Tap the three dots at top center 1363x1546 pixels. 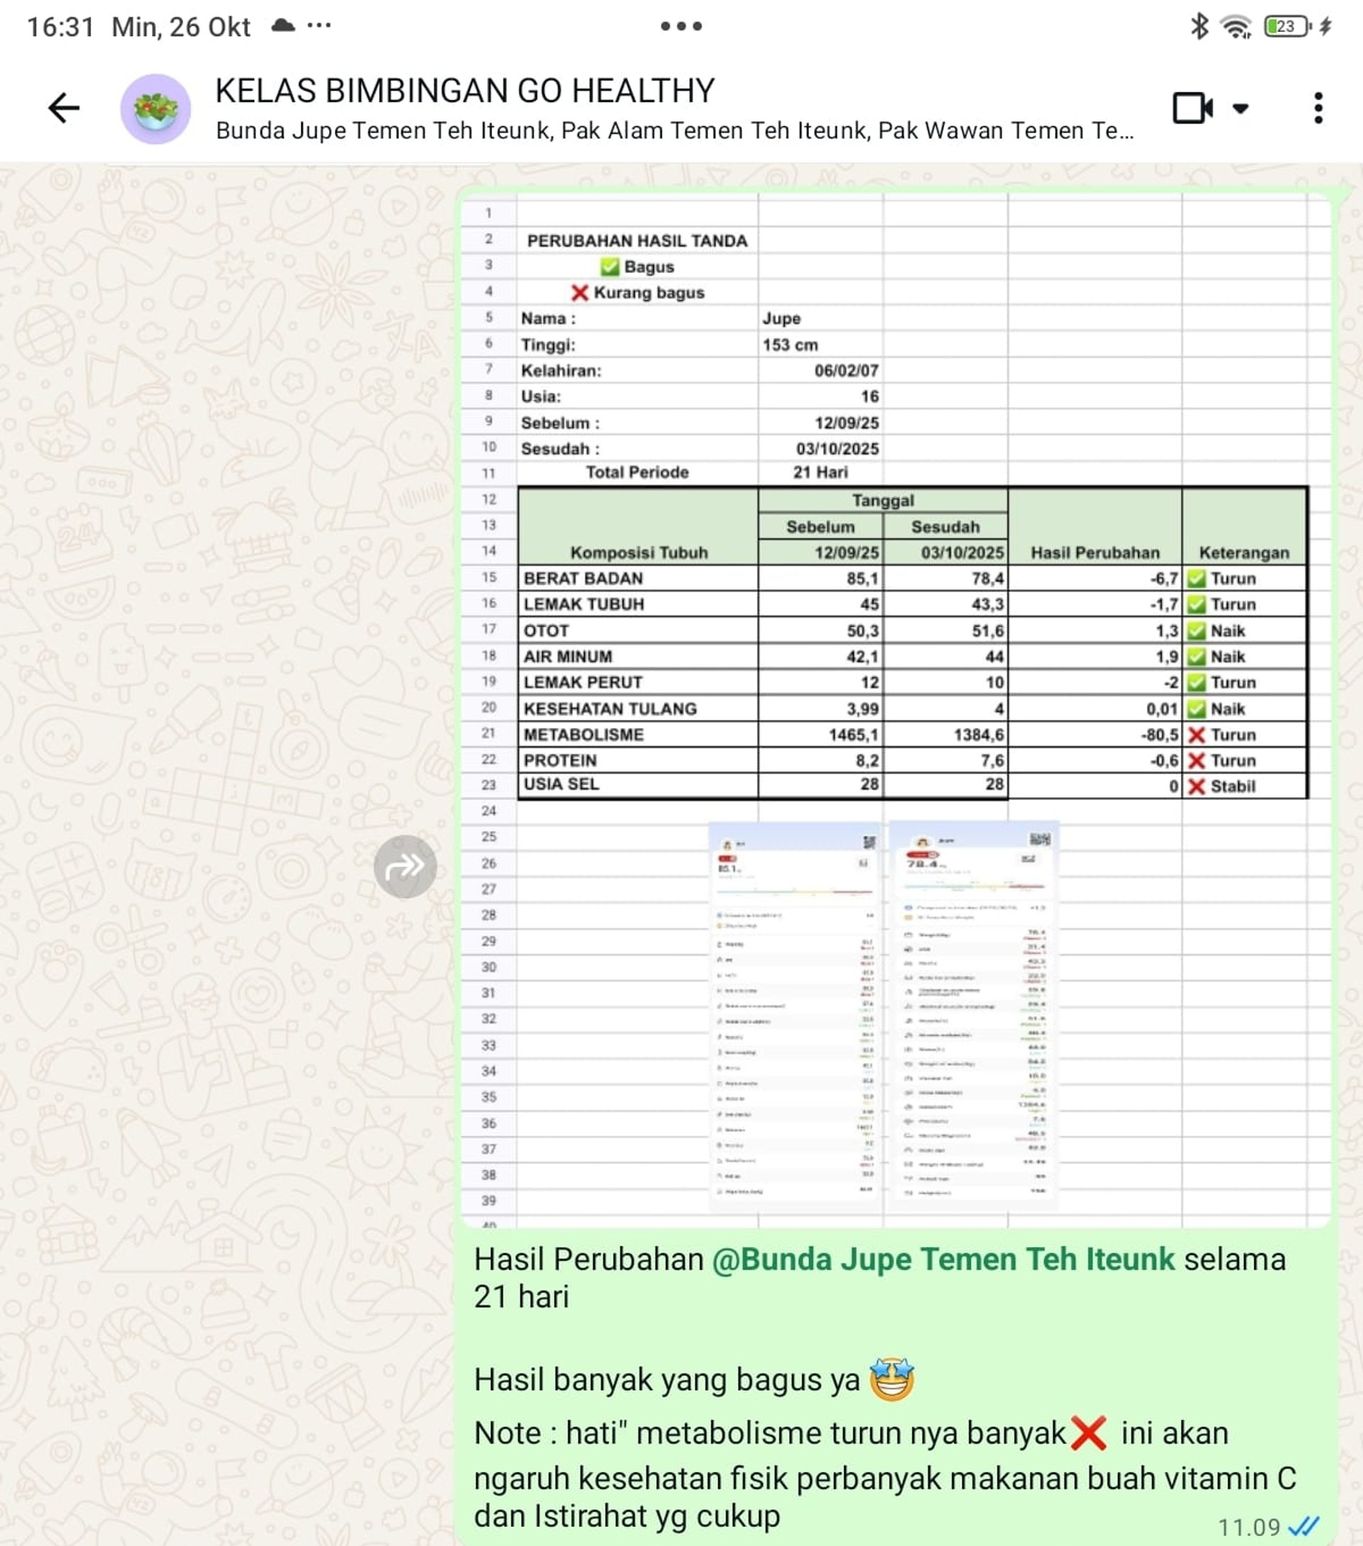pos(681,26)
